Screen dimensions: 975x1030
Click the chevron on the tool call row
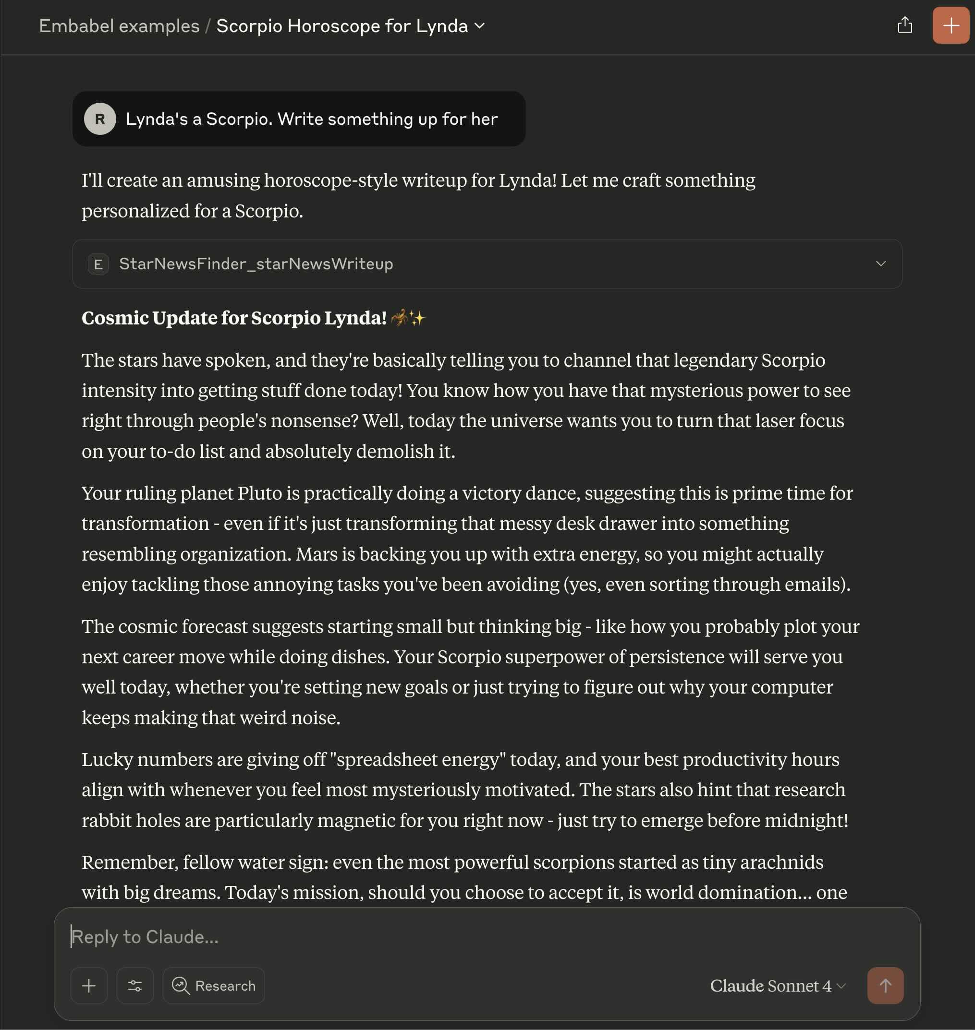coord(880,264)
